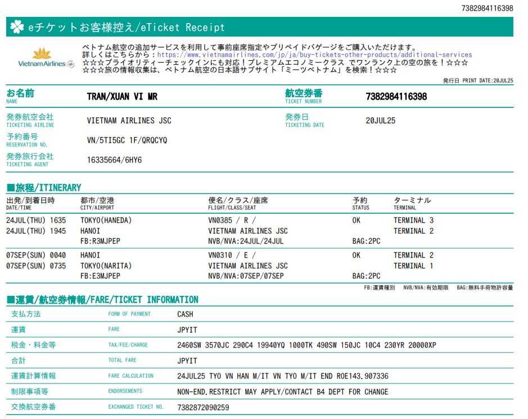Screen dimensions: 528x419
Task: Select the exchanged ticket number 7382872090259
Action: click(203, 407)
